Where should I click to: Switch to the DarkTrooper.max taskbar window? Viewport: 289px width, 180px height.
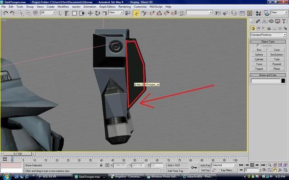[90, 177]
